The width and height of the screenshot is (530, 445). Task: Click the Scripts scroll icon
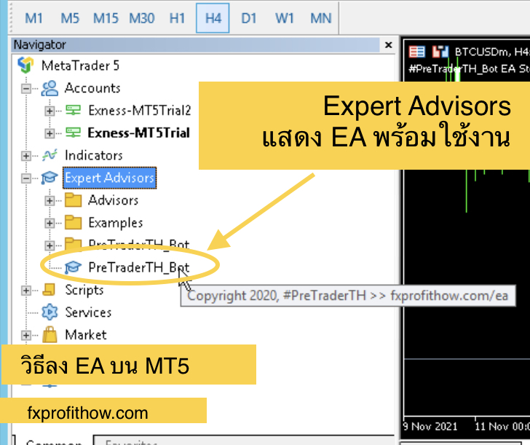49,290
